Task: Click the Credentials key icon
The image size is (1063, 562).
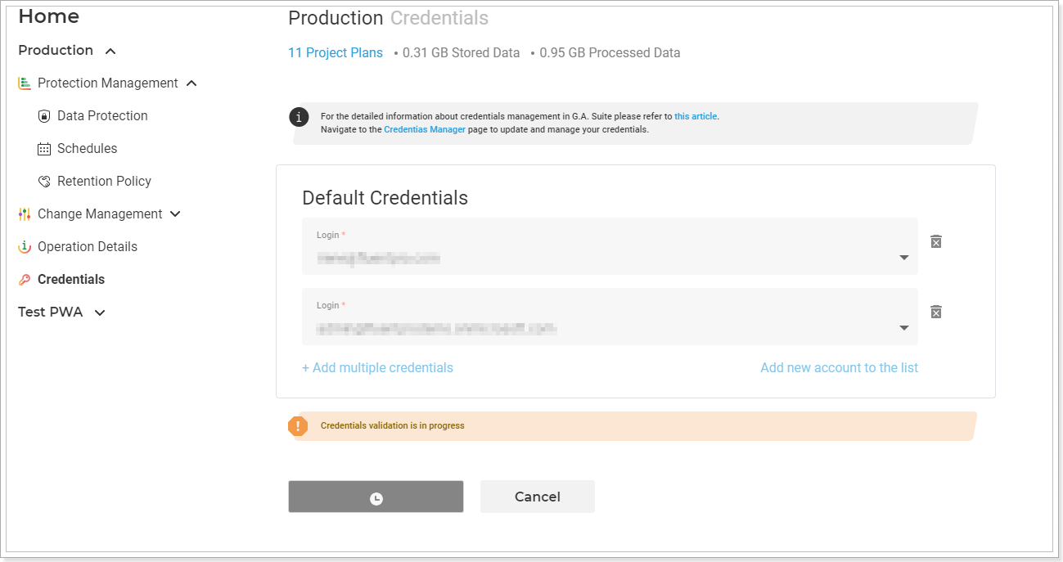Action: (x=25, y=280)
